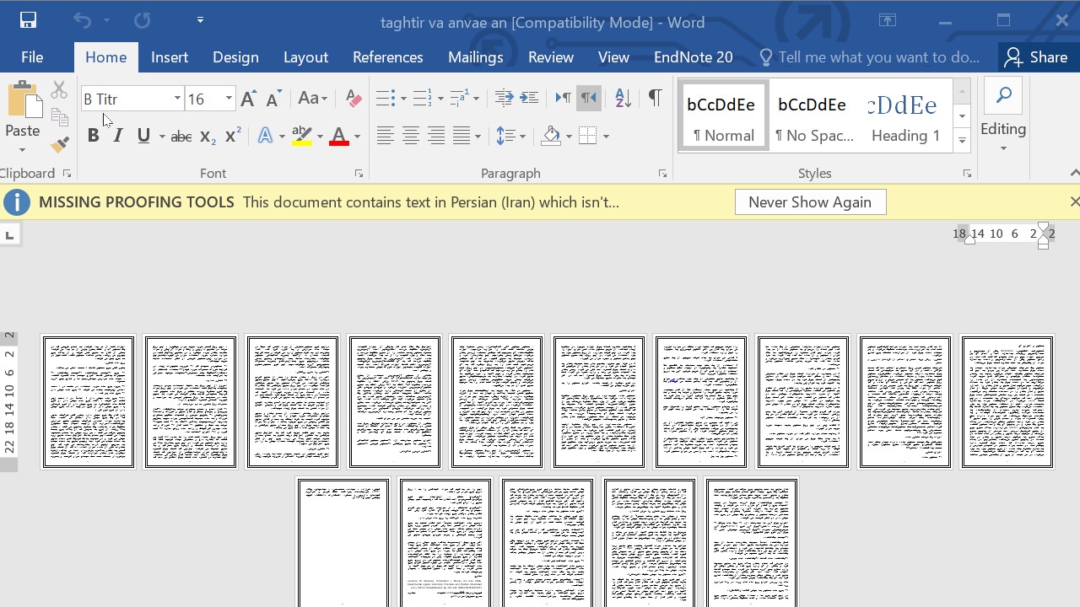Toggle Underline formatting

coord(143,137)
